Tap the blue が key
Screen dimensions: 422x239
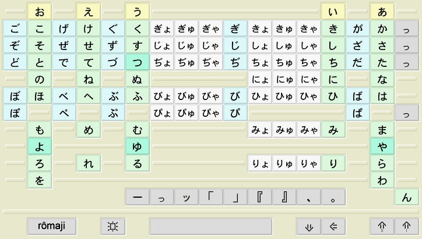click(x=358, y=28)
